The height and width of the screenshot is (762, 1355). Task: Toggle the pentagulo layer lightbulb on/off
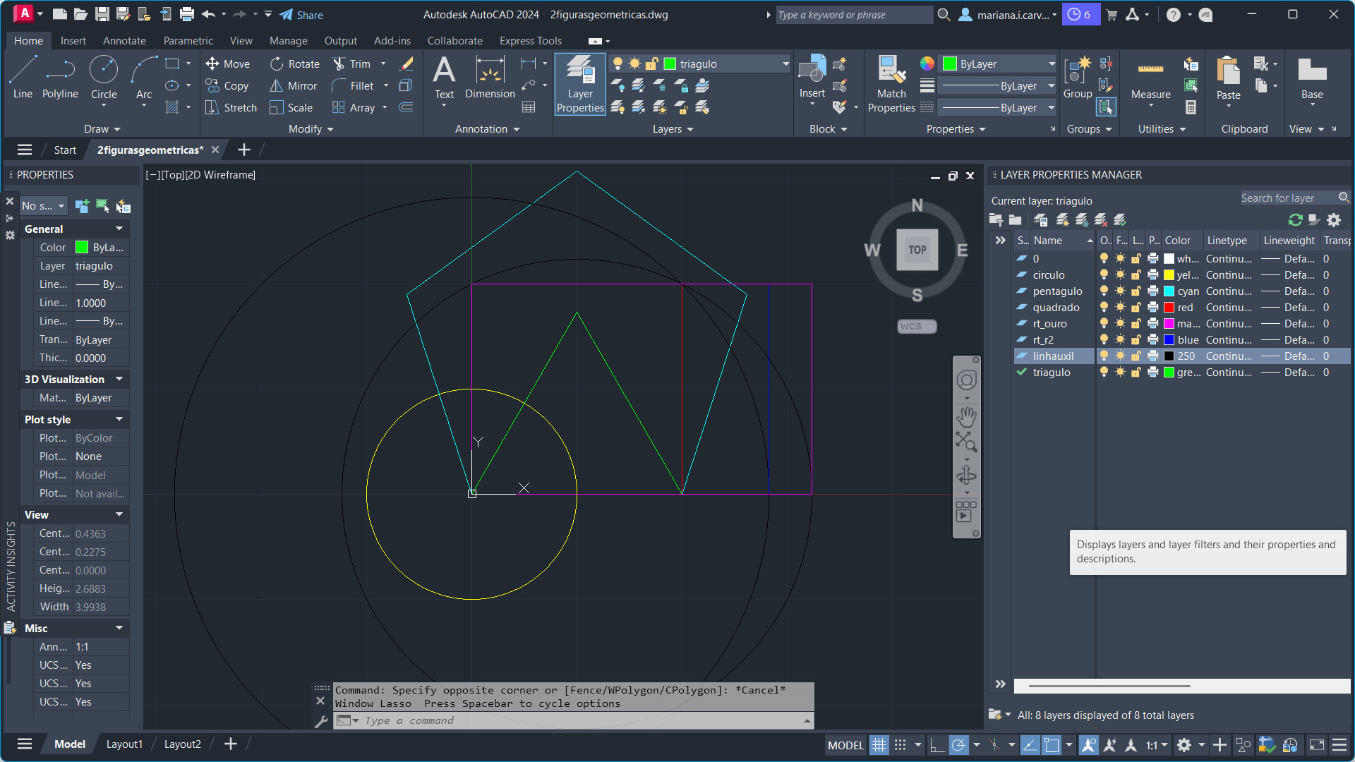click(x=1104, y=291)
